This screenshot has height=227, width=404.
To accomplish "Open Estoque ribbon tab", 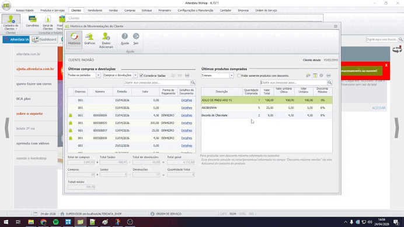I will (x=147, y=11).
